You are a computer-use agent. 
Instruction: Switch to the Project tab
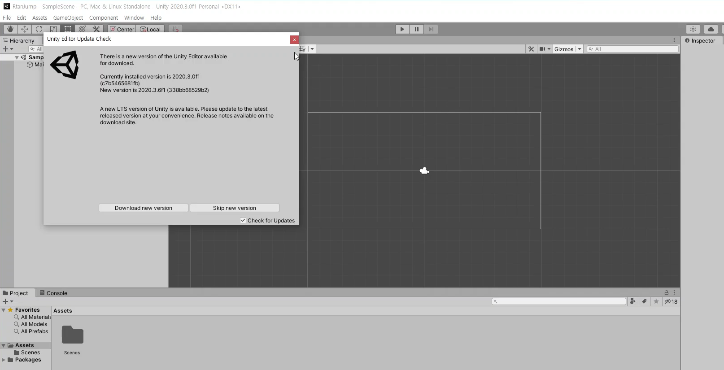15,293
